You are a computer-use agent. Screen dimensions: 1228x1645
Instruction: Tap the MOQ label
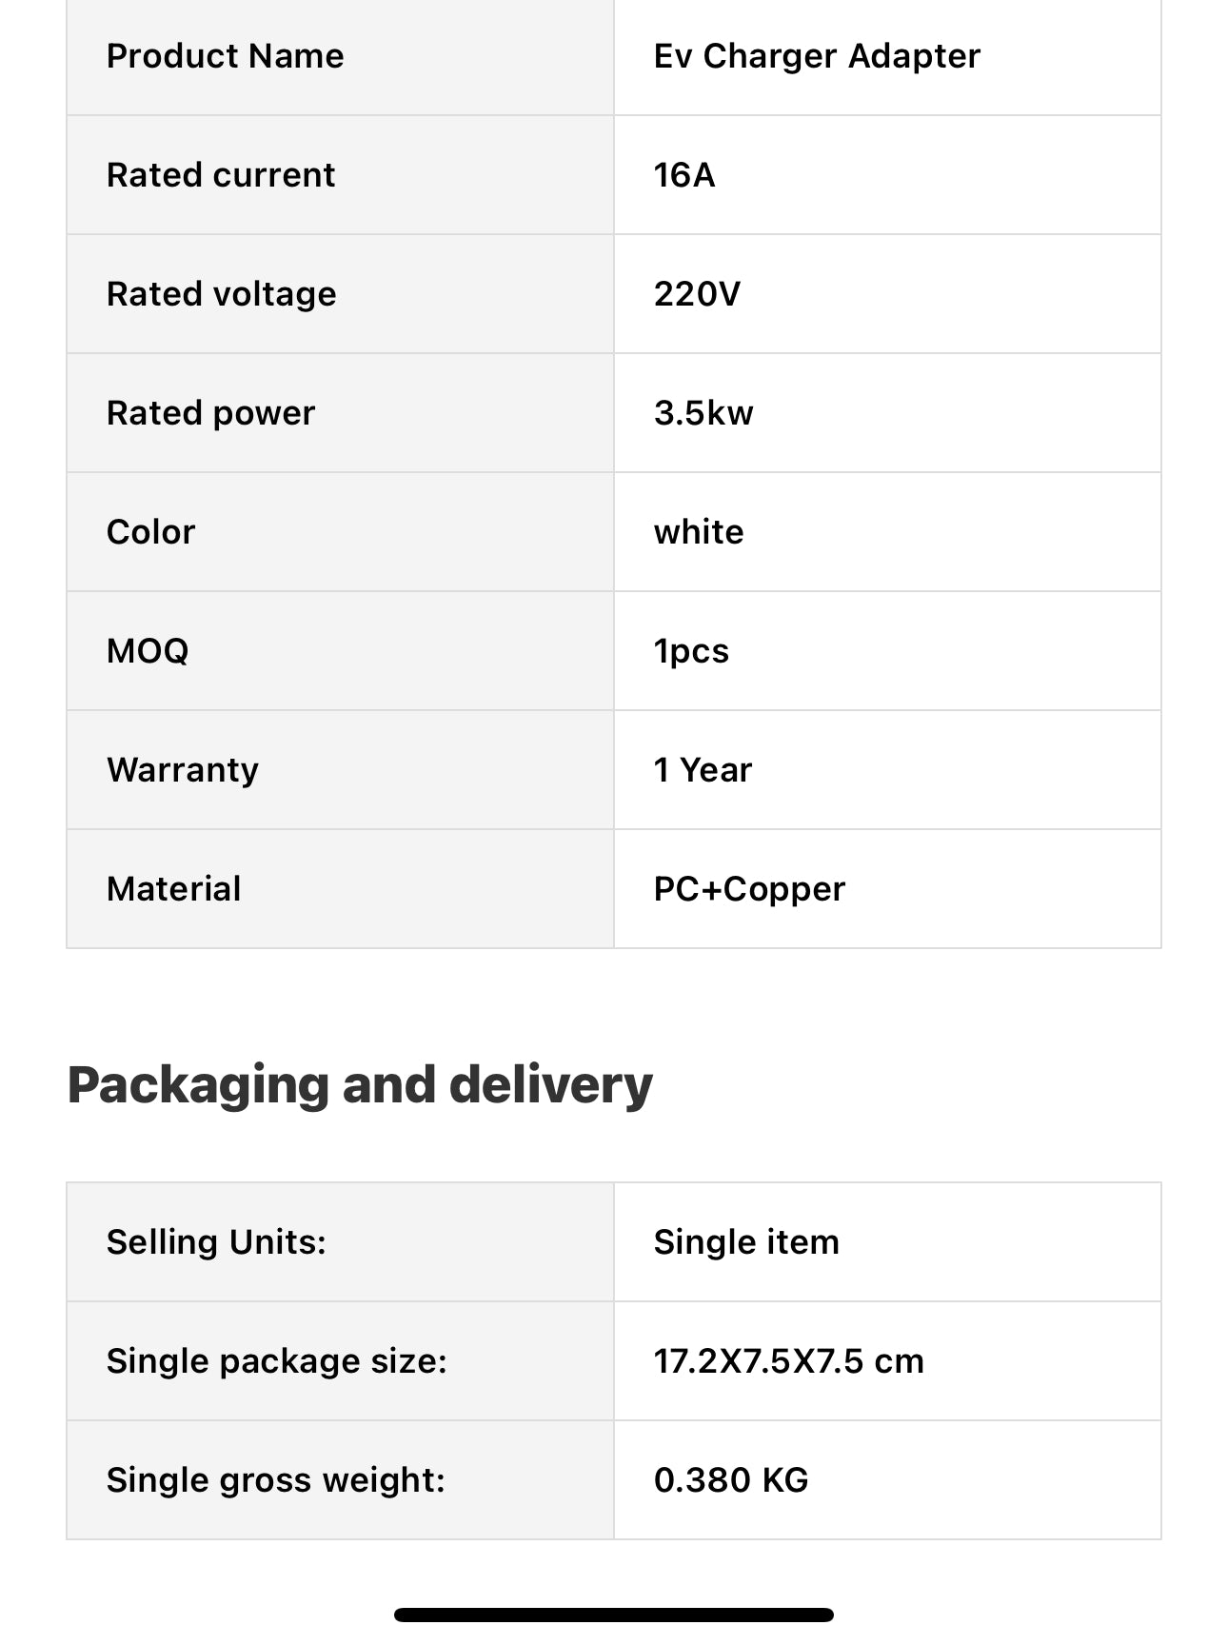pos(148,651)
